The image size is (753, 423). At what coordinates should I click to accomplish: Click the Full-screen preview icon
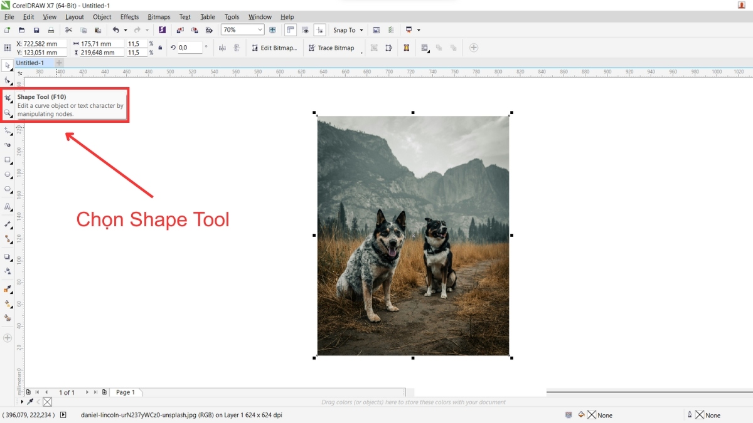pos(272,30)
